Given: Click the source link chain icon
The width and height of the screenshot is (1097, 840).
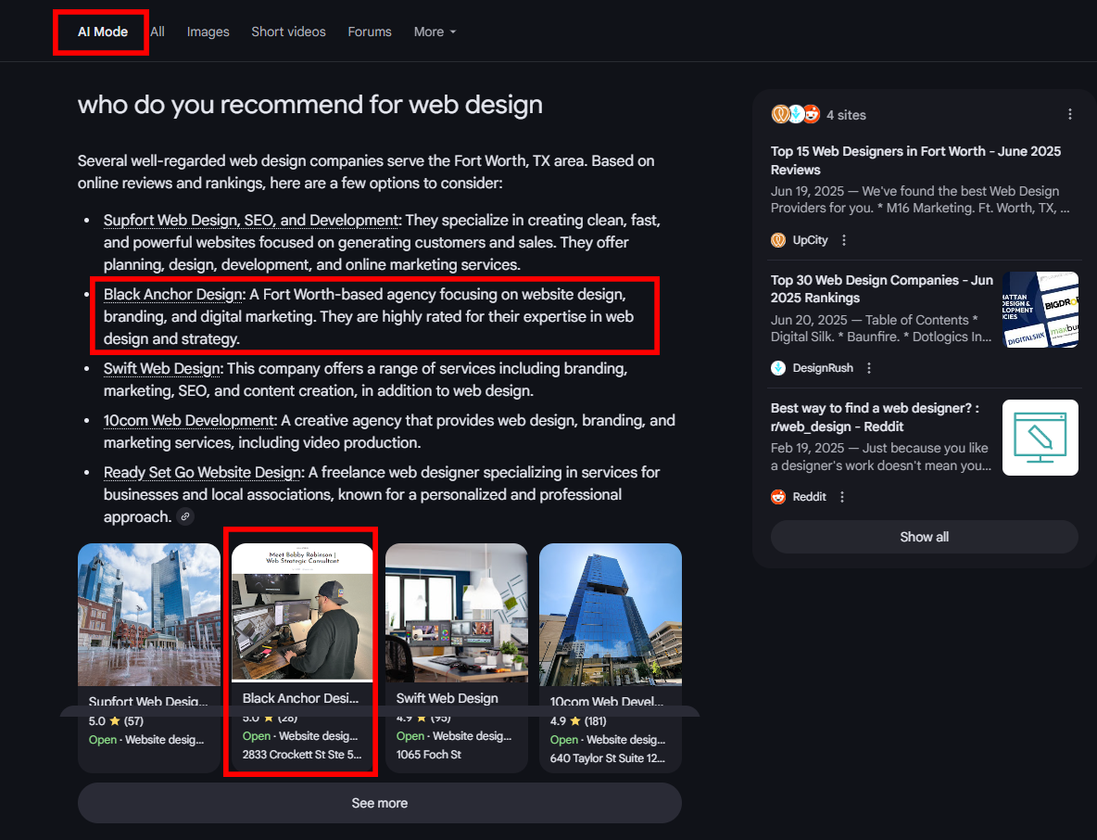Looking at the screenshot, I should point(184,516).
